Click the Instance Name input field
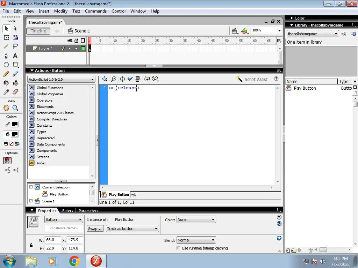This screenshot has height=268, width=358. click(64, 228)
